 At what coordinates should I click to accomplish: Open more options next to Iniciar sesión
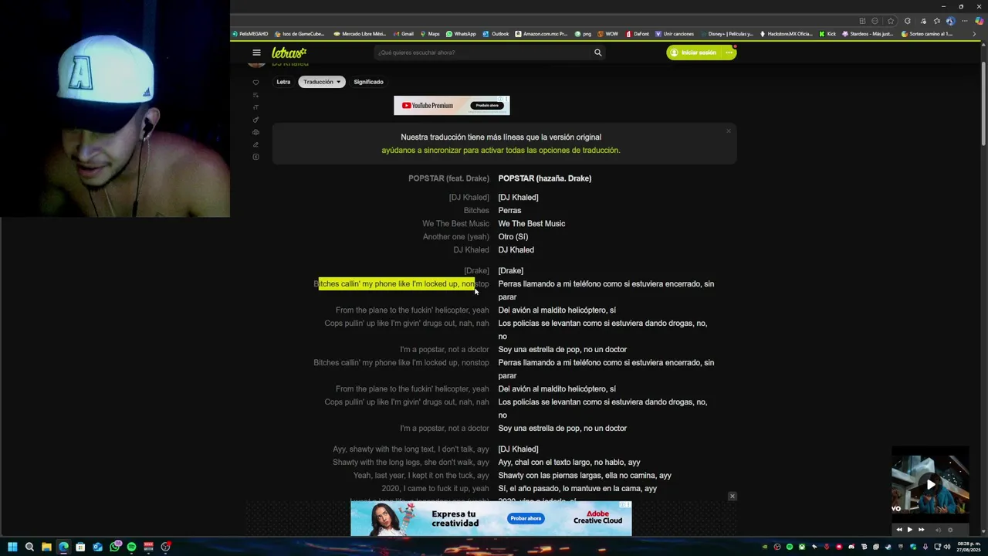point(729,53)
